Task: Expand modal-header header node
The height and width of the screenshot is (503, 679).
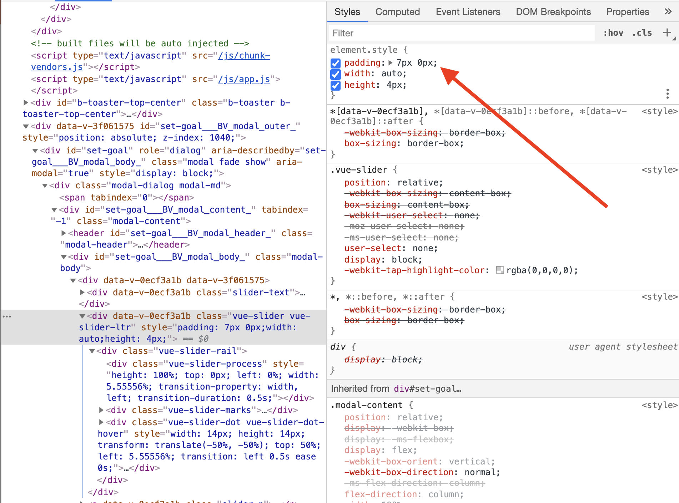Action: coord(64,233)
